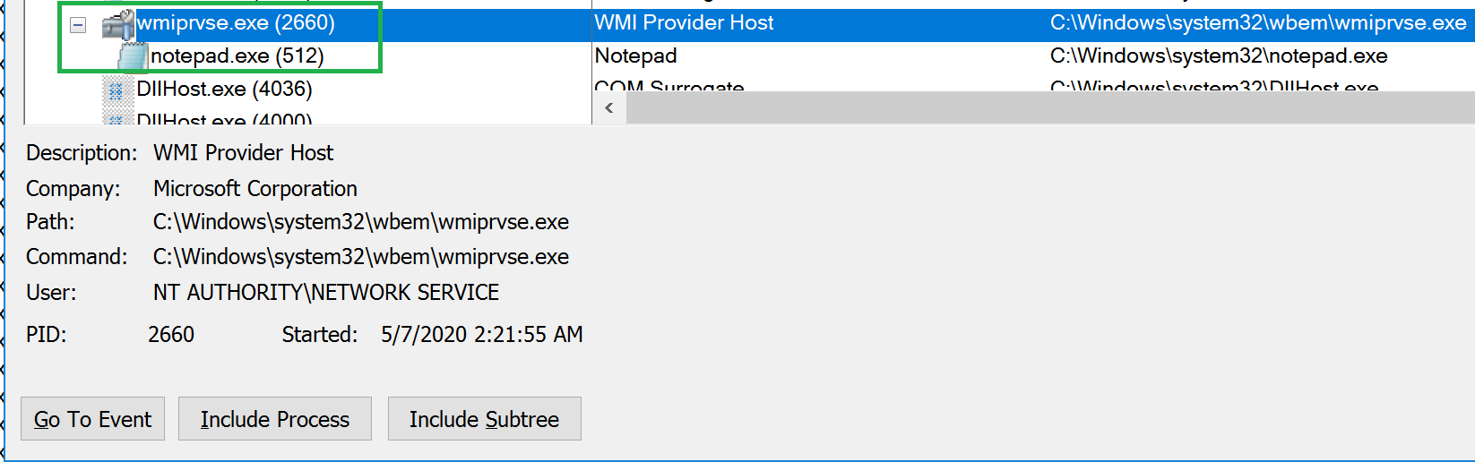Click the horizontal scrollbar track

[x=1048, y=108]
